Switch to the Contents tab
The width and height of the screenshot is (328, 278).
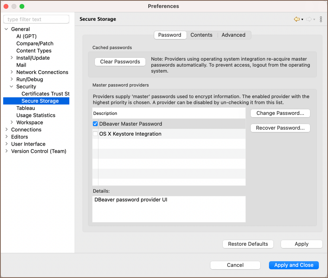click(201, 35)
